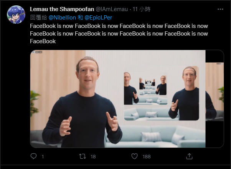This screenshot has height=169, width=231.
Task: Click the reply count number 1
Action: click(43, 156)
